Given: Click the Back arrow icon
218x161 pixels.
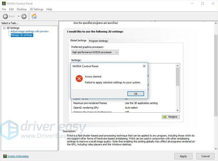Looking at the screenshot, I should point(5,16).
